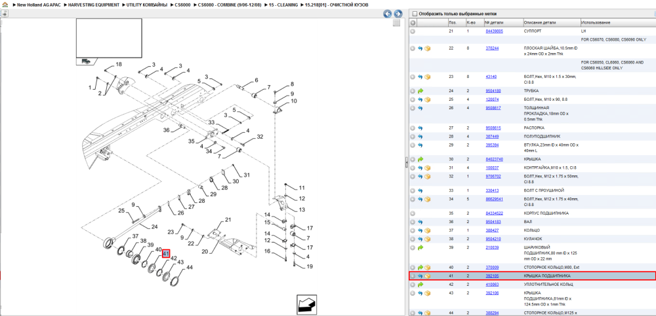Image resolution: width=656 pixels, height=316 pixels.
Task: Click the box icon in row 32
Action: 427,177
